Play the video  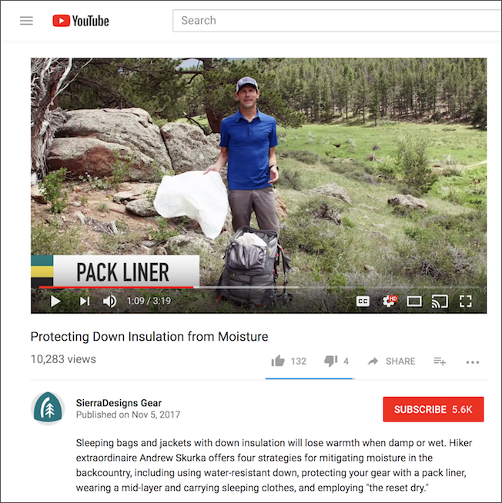55,301
